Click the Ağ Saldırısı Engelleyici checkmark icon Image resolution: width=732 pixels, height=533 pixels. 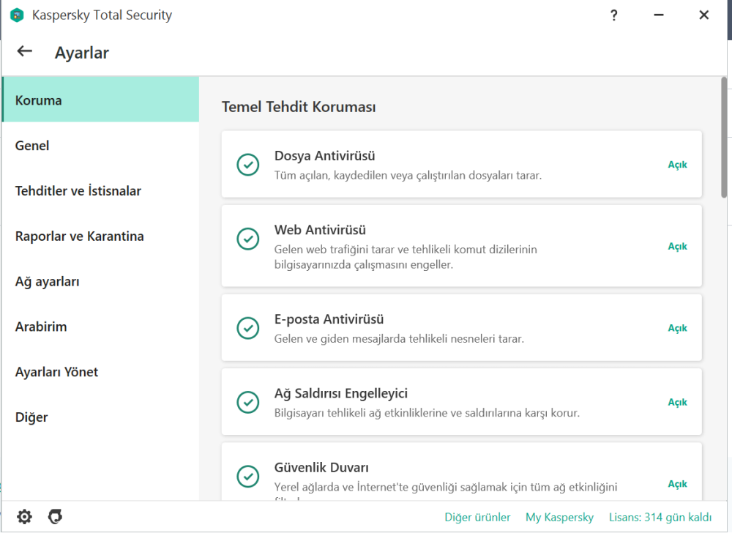click(x=248, y=403)
